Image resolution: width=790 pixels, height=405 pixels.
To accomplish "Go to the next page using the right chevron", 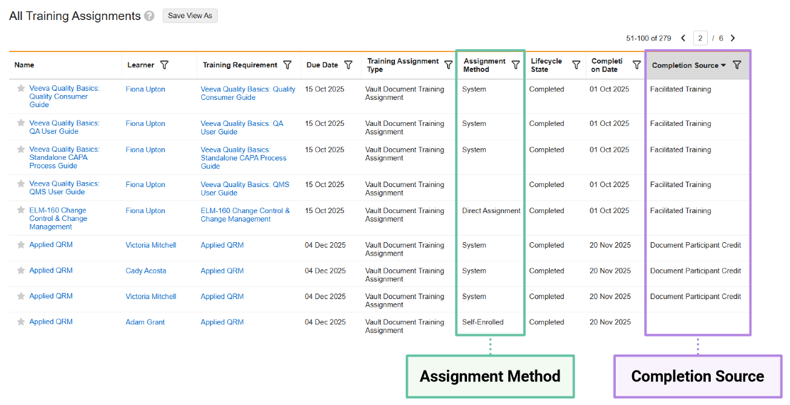I will [733, 38].
